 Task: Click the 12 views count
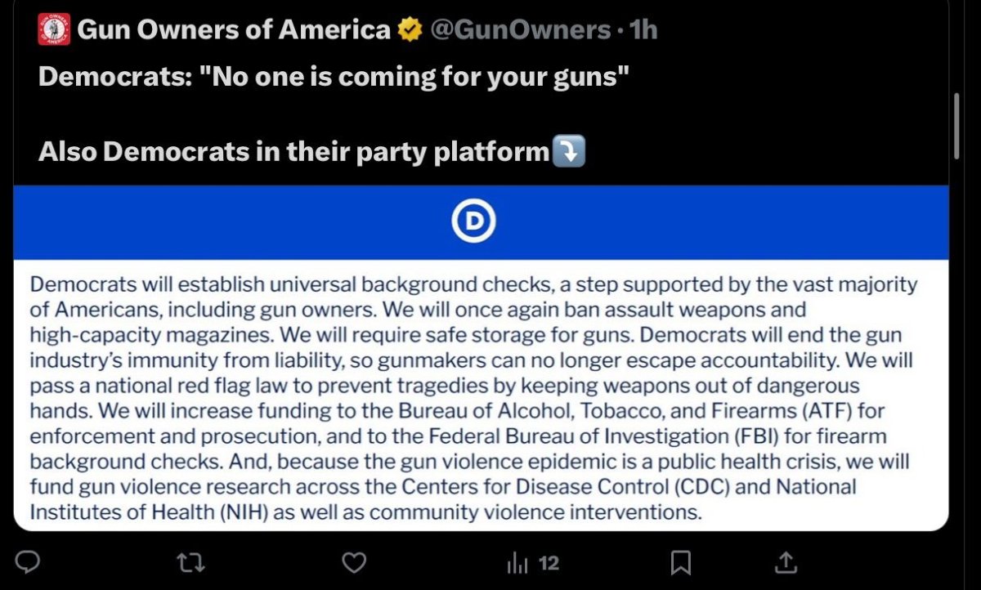pyautogui.click(x=549, y=563)
